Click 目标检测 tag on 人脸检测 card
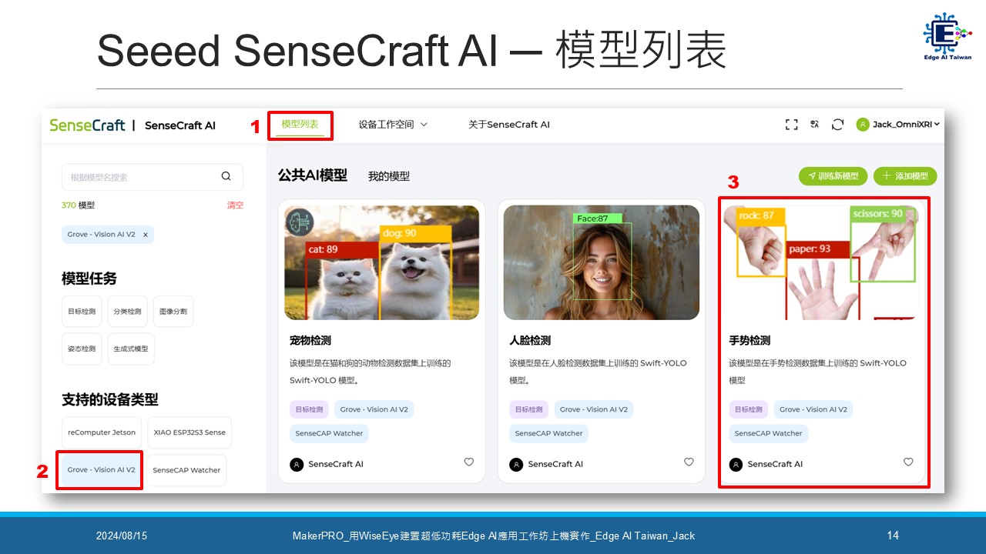This screenshot has height=554, width=986. 528,409
